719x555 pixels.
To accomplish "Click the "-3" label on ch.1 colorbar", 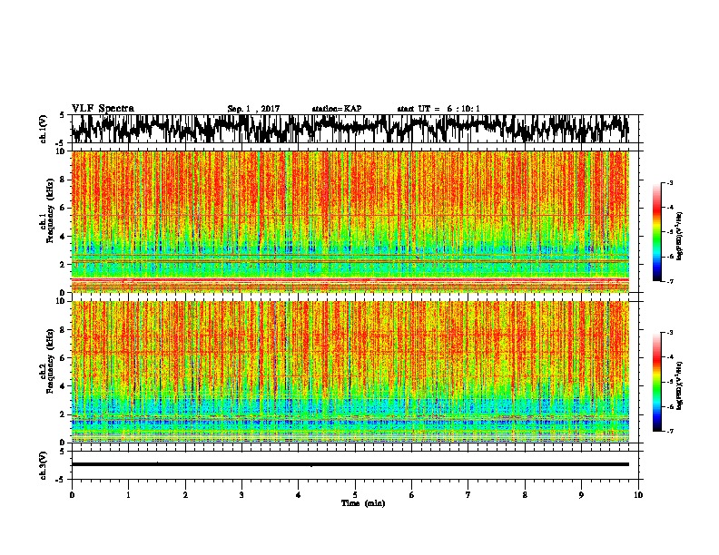I will (669, 182).
